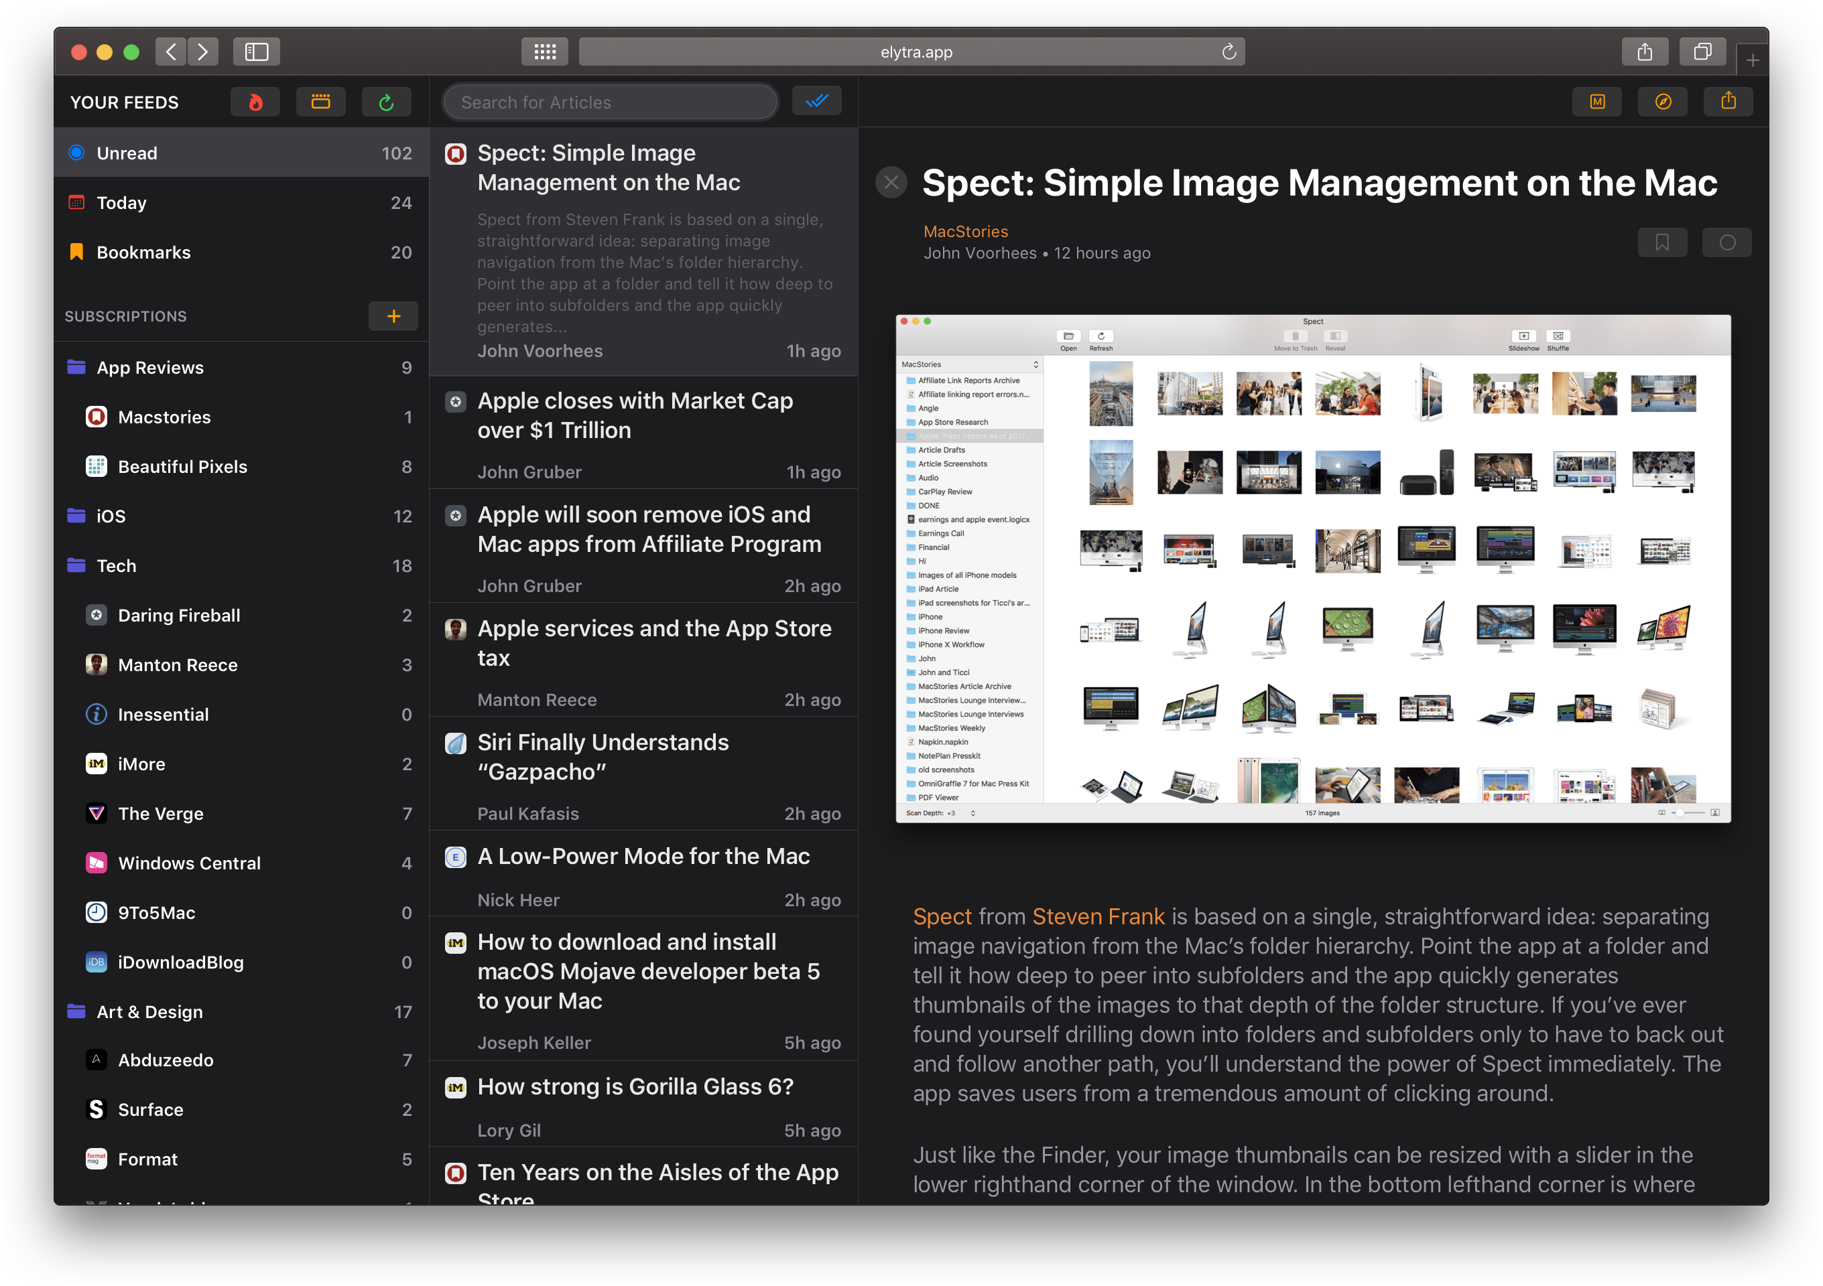This screenshot has height=1286, width=1823.
Task: Select the Surface feed
Action: (x=241, y=1109)
